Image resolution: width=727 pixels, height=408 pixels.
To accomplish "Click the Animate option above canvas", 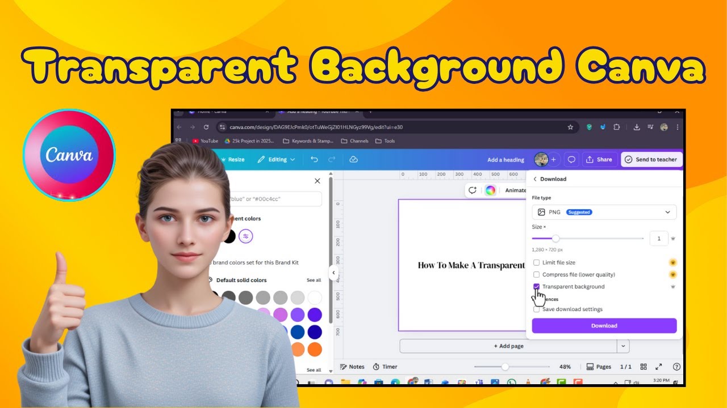I will tap(516, 190).
